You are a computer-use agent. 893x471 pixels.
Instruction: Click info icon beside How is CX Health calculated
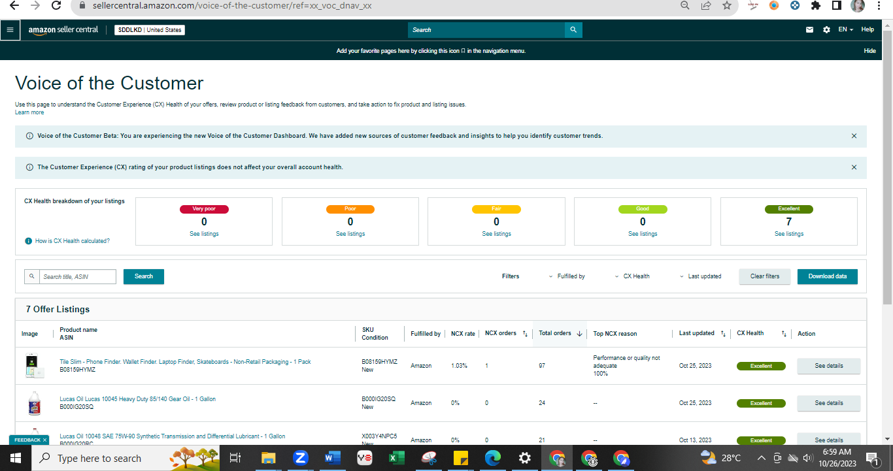(28, 241)
